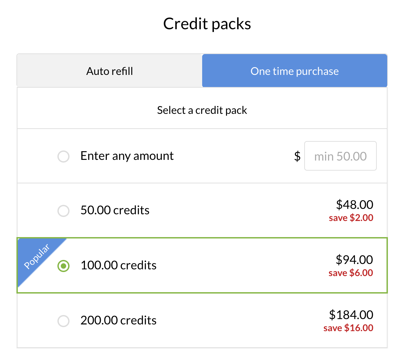Select the Enter any amount radio button
The image size is (407, 356).
[x=63, y=157]
